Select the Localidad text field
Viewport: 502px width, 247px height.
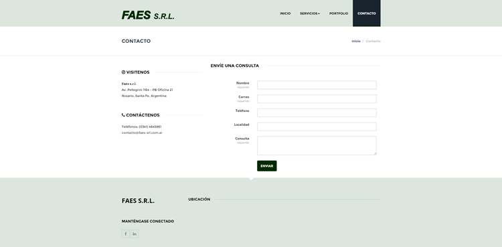coord(317,127)
